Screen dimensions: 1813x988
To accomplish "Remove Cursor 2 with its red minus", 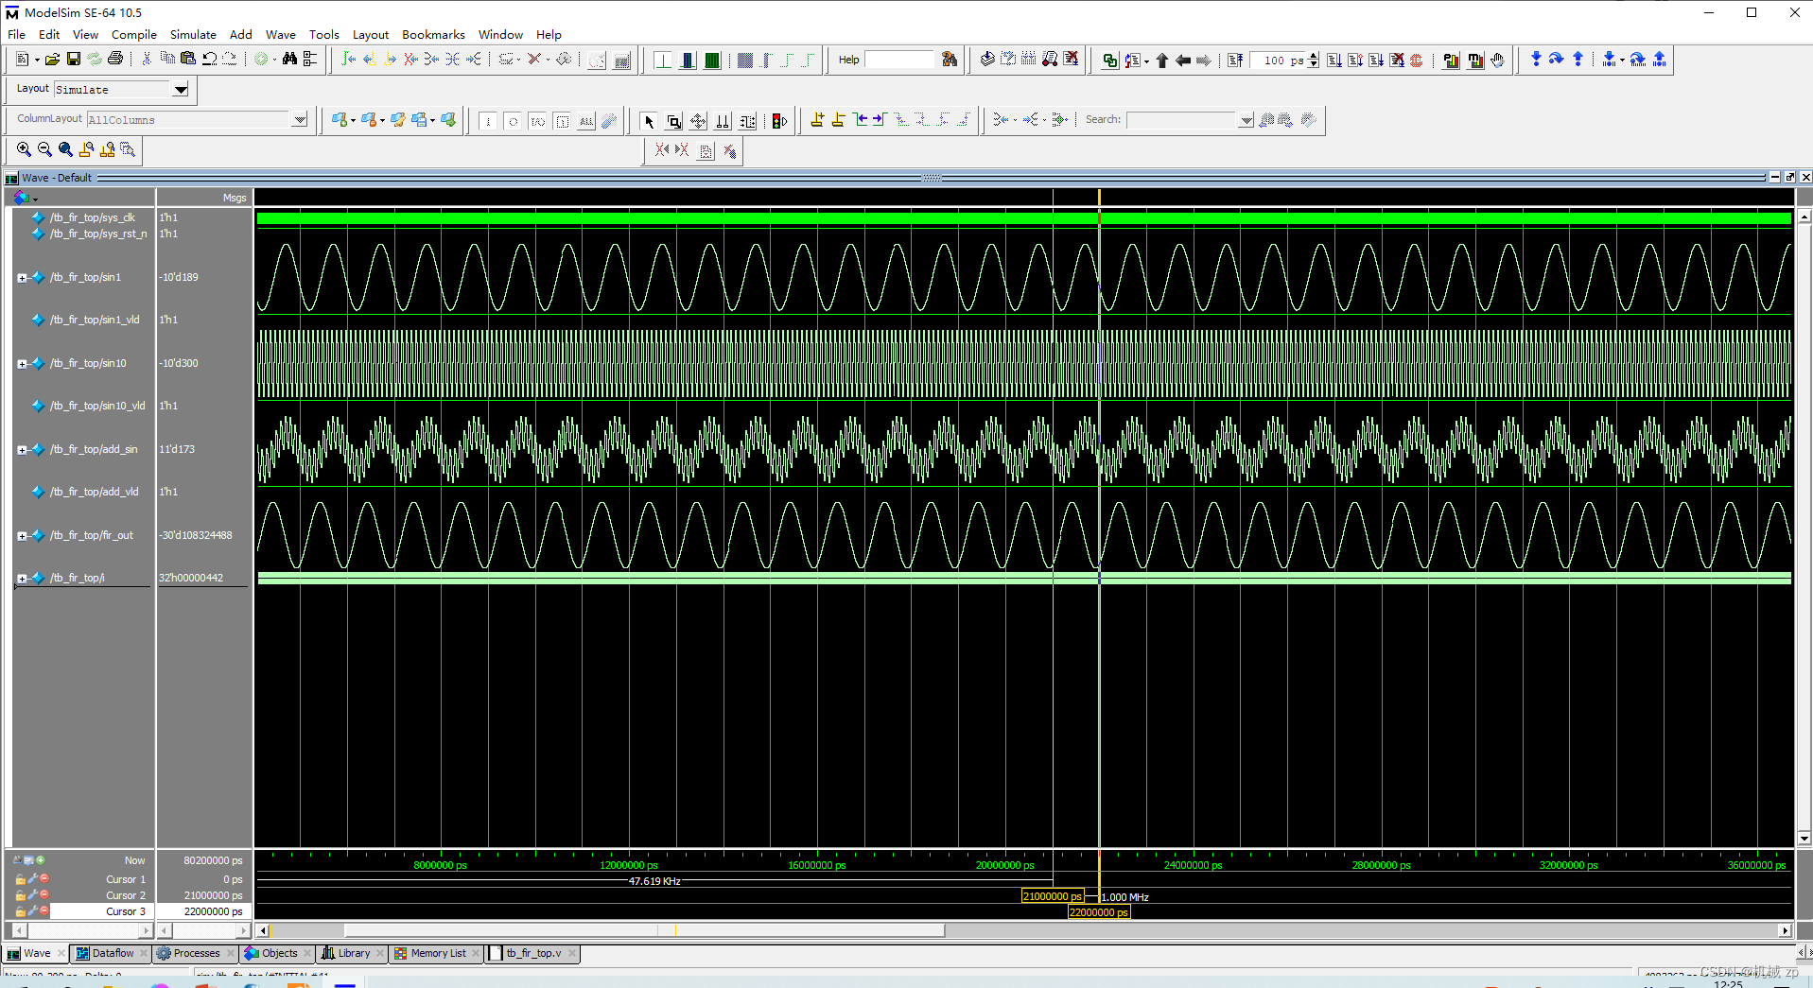I will click(44, 894).
